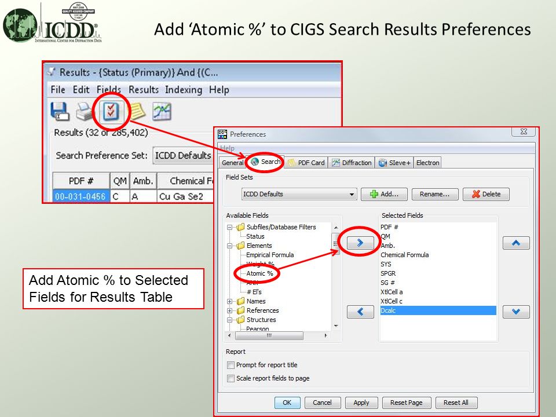This screenshot has width=556, height=417.
Task: Click vertical scrollbar down arrow in Available Fields
Action: point(336,326)
